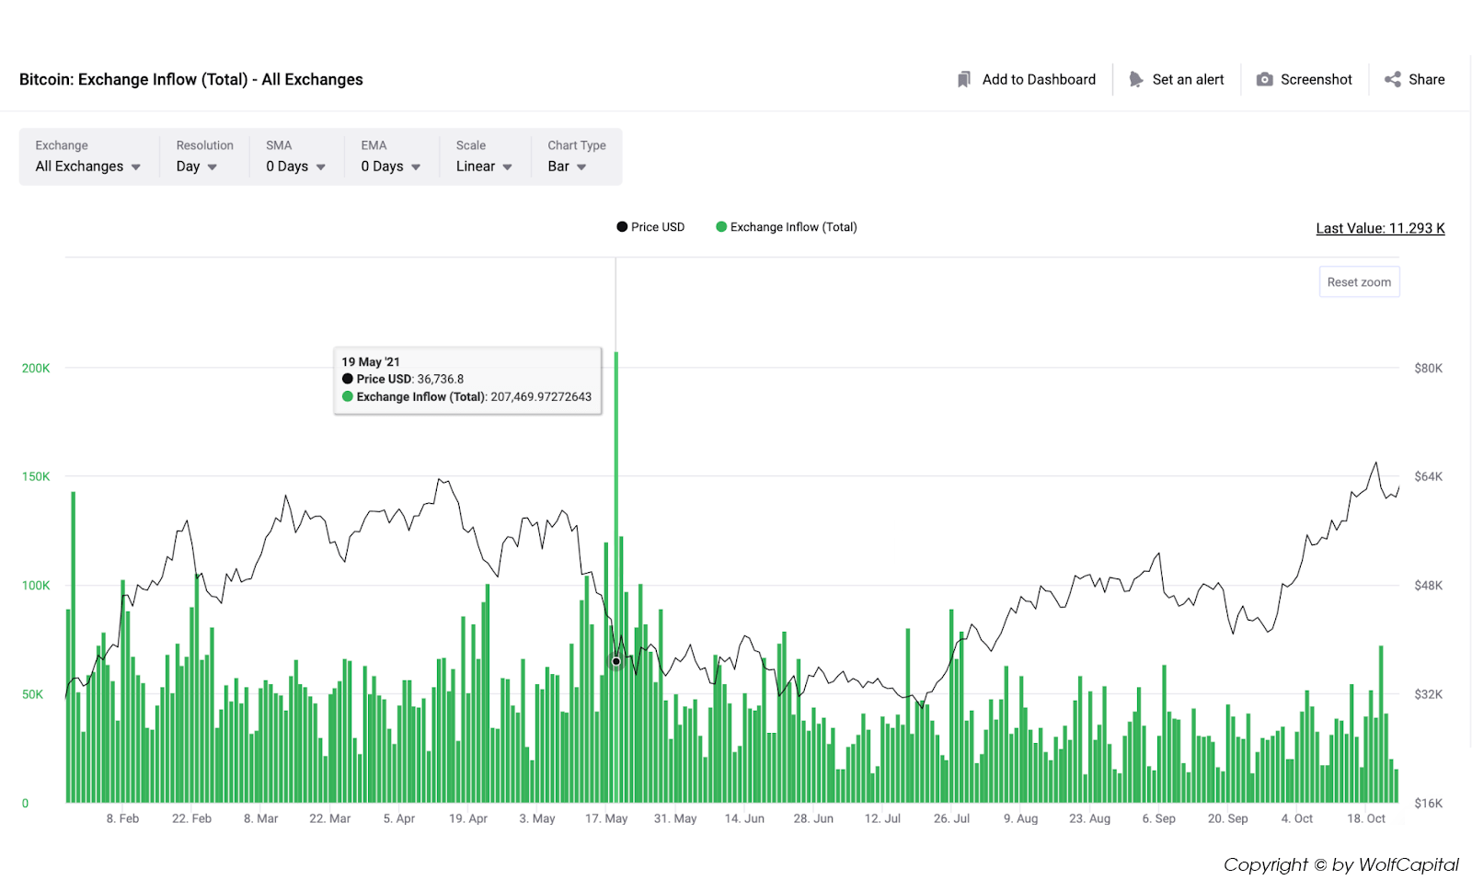The height and width of the screenshot is (880, 1472).
Task: Click the tooltip date 19 May '21
Action: pos(371,362)
